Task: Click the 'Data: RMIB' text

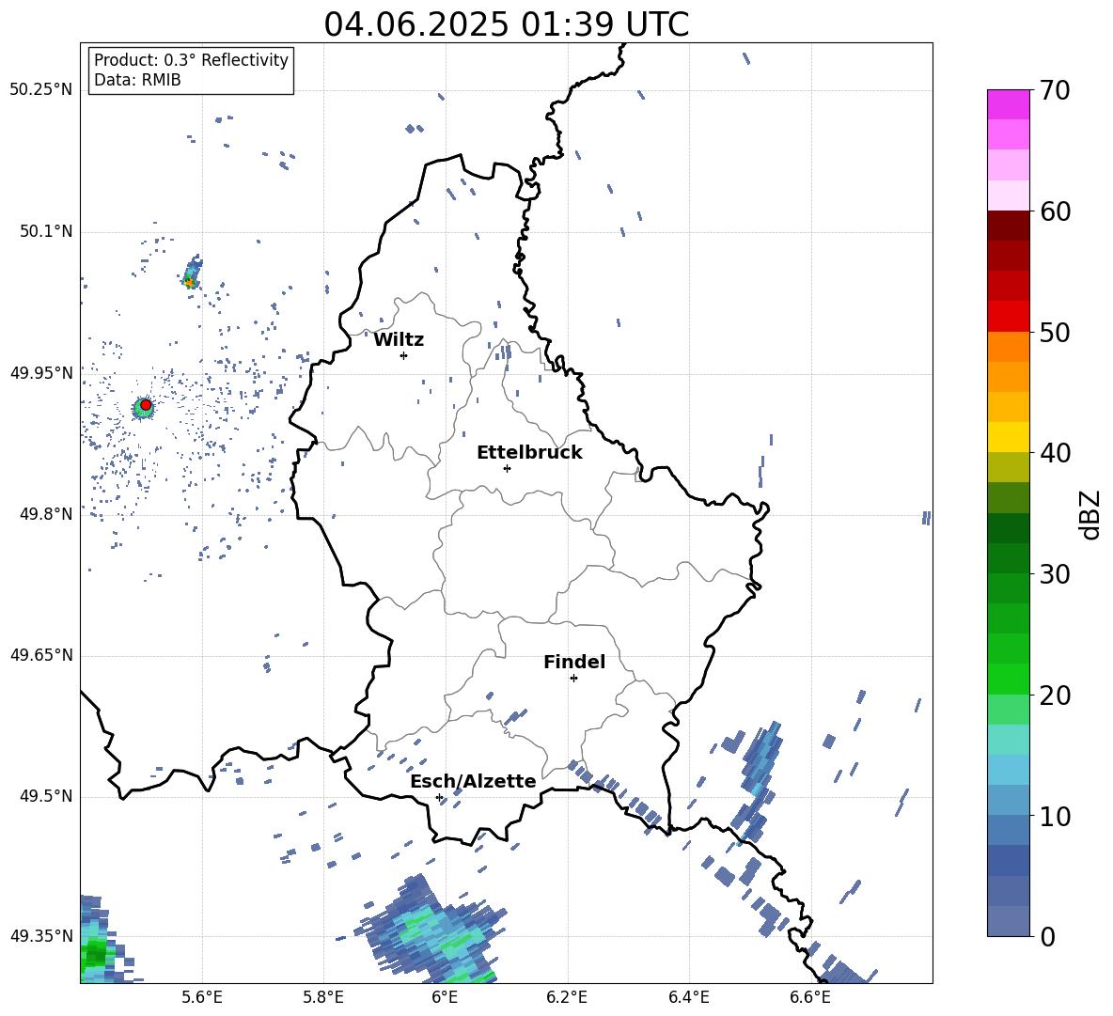Action: [137, 80]
